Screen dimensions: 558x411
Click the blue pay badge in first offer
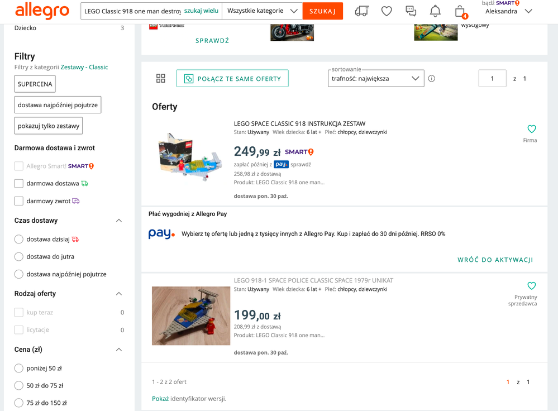(281, 164)
